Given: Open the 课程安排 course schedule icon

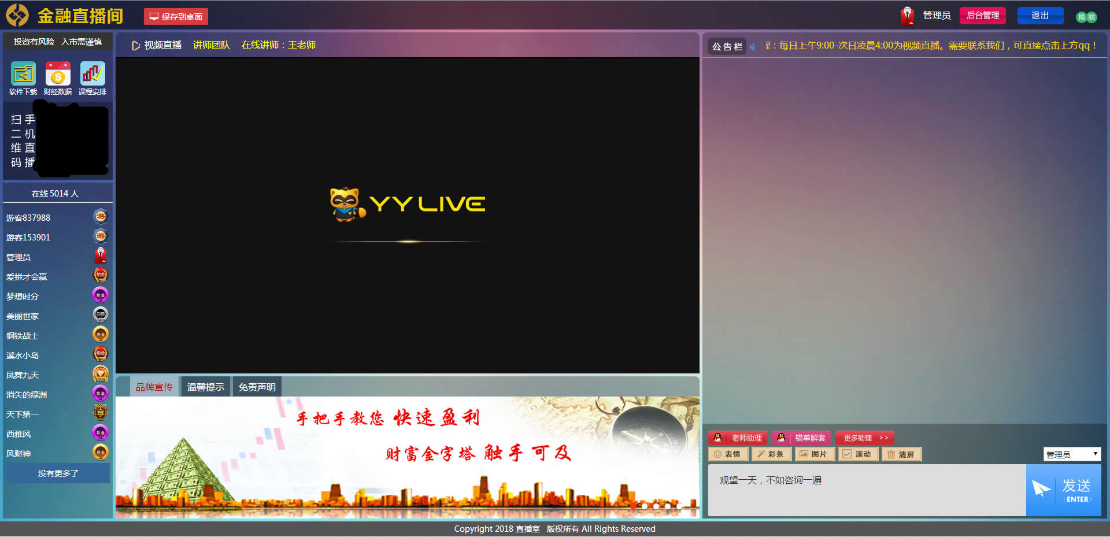Looking at the screenshot, I should (x=92, y=74).
